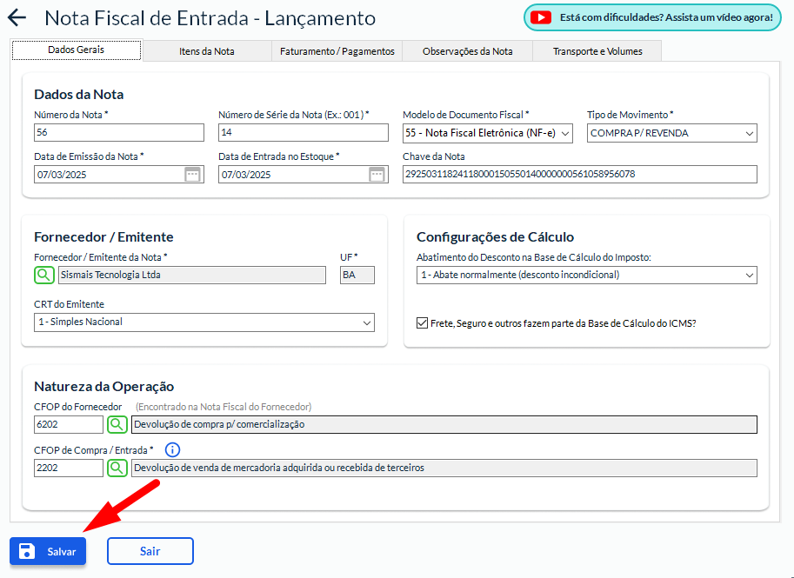Expand Modelo de Documento Fiscal dropdown
This screenshot has height=578, width=794.
(x=487, y=133)
